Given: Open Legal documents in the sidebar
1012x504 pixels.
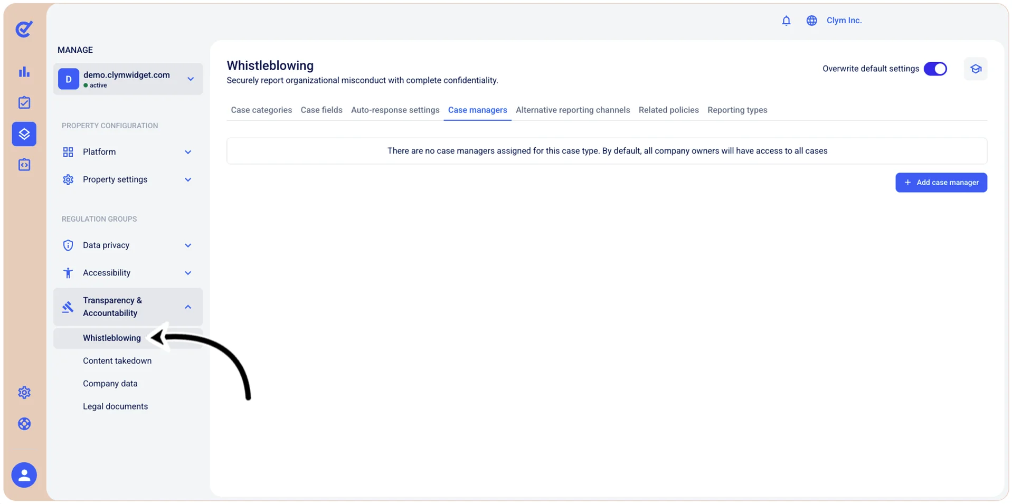Looking at the screenshot, I should click(115, 406).
